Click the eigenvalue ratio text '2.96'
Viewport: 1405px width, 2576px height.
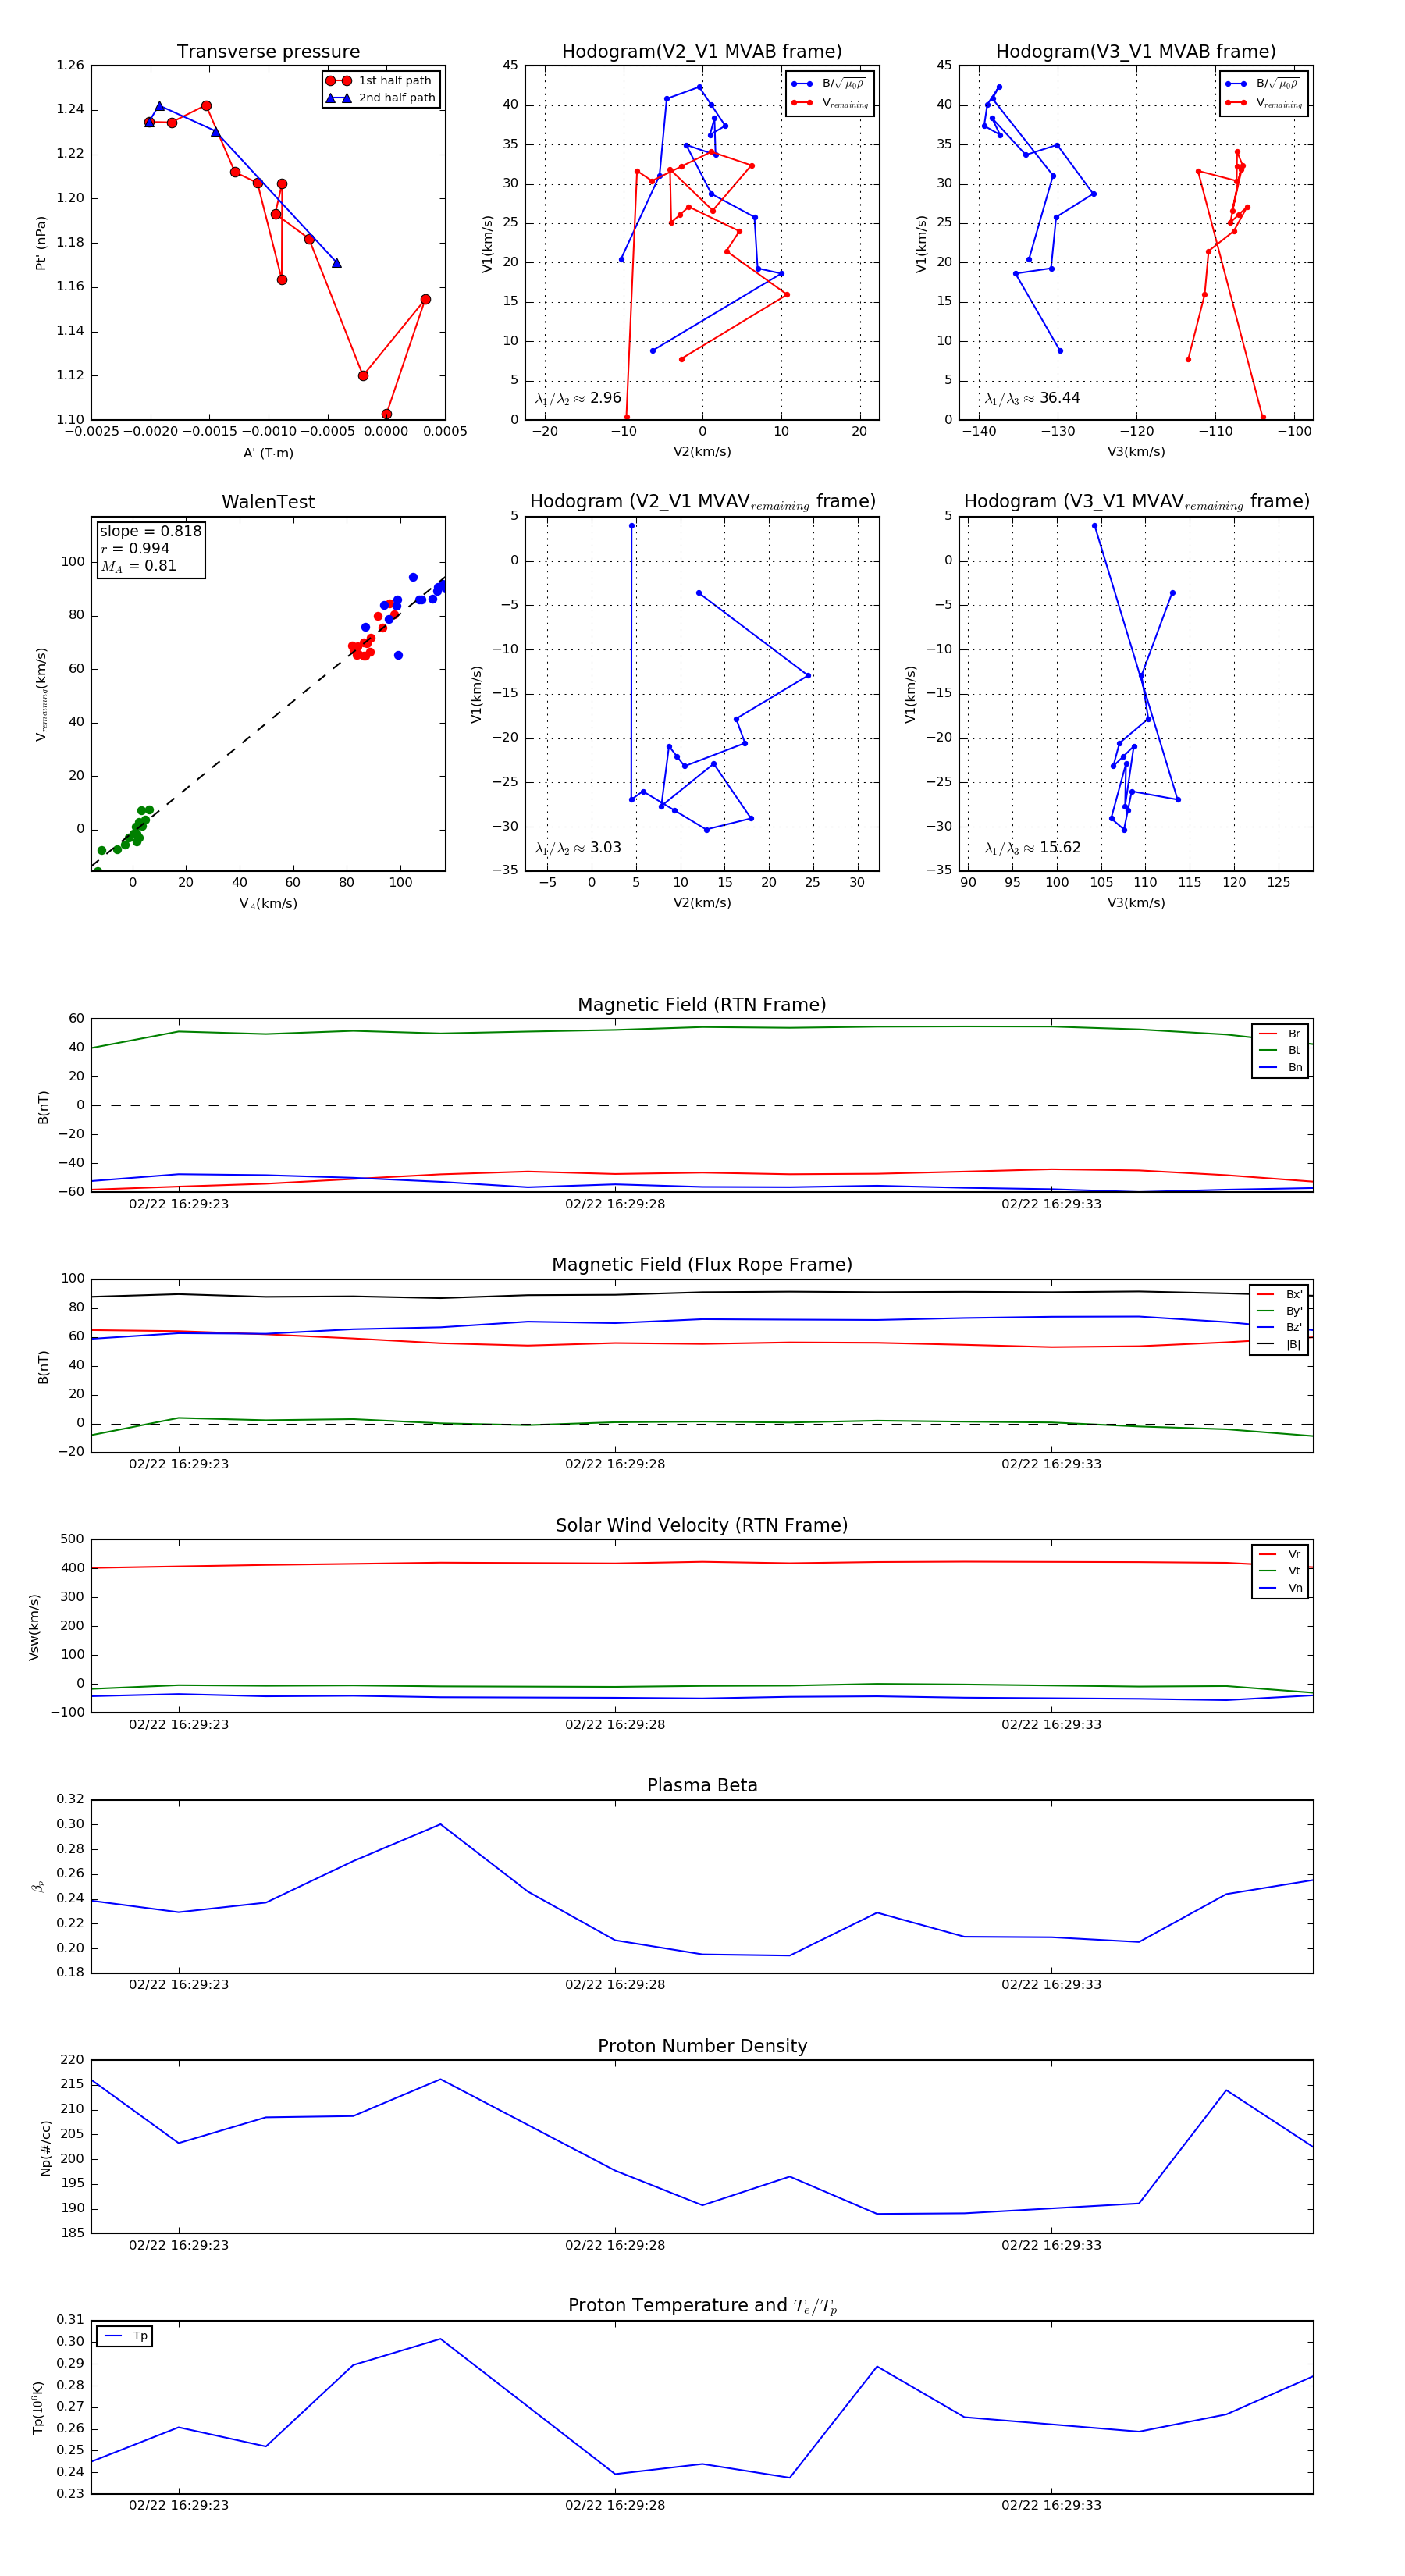[x=606, y=398]
